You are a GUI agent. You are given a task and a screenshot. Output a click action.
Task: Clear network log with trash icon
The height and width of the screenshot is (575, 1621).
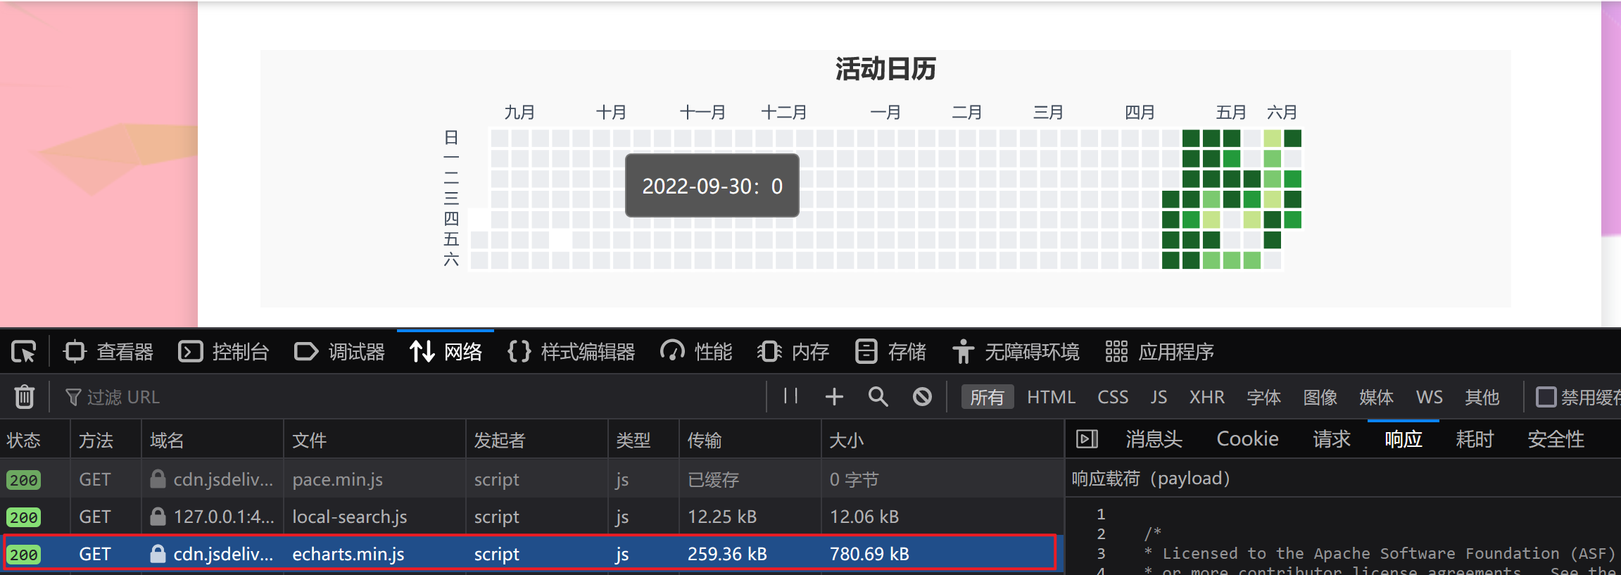25,397
